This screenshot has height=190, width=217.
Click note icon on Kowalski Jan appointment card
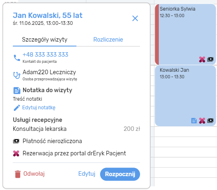194,121
